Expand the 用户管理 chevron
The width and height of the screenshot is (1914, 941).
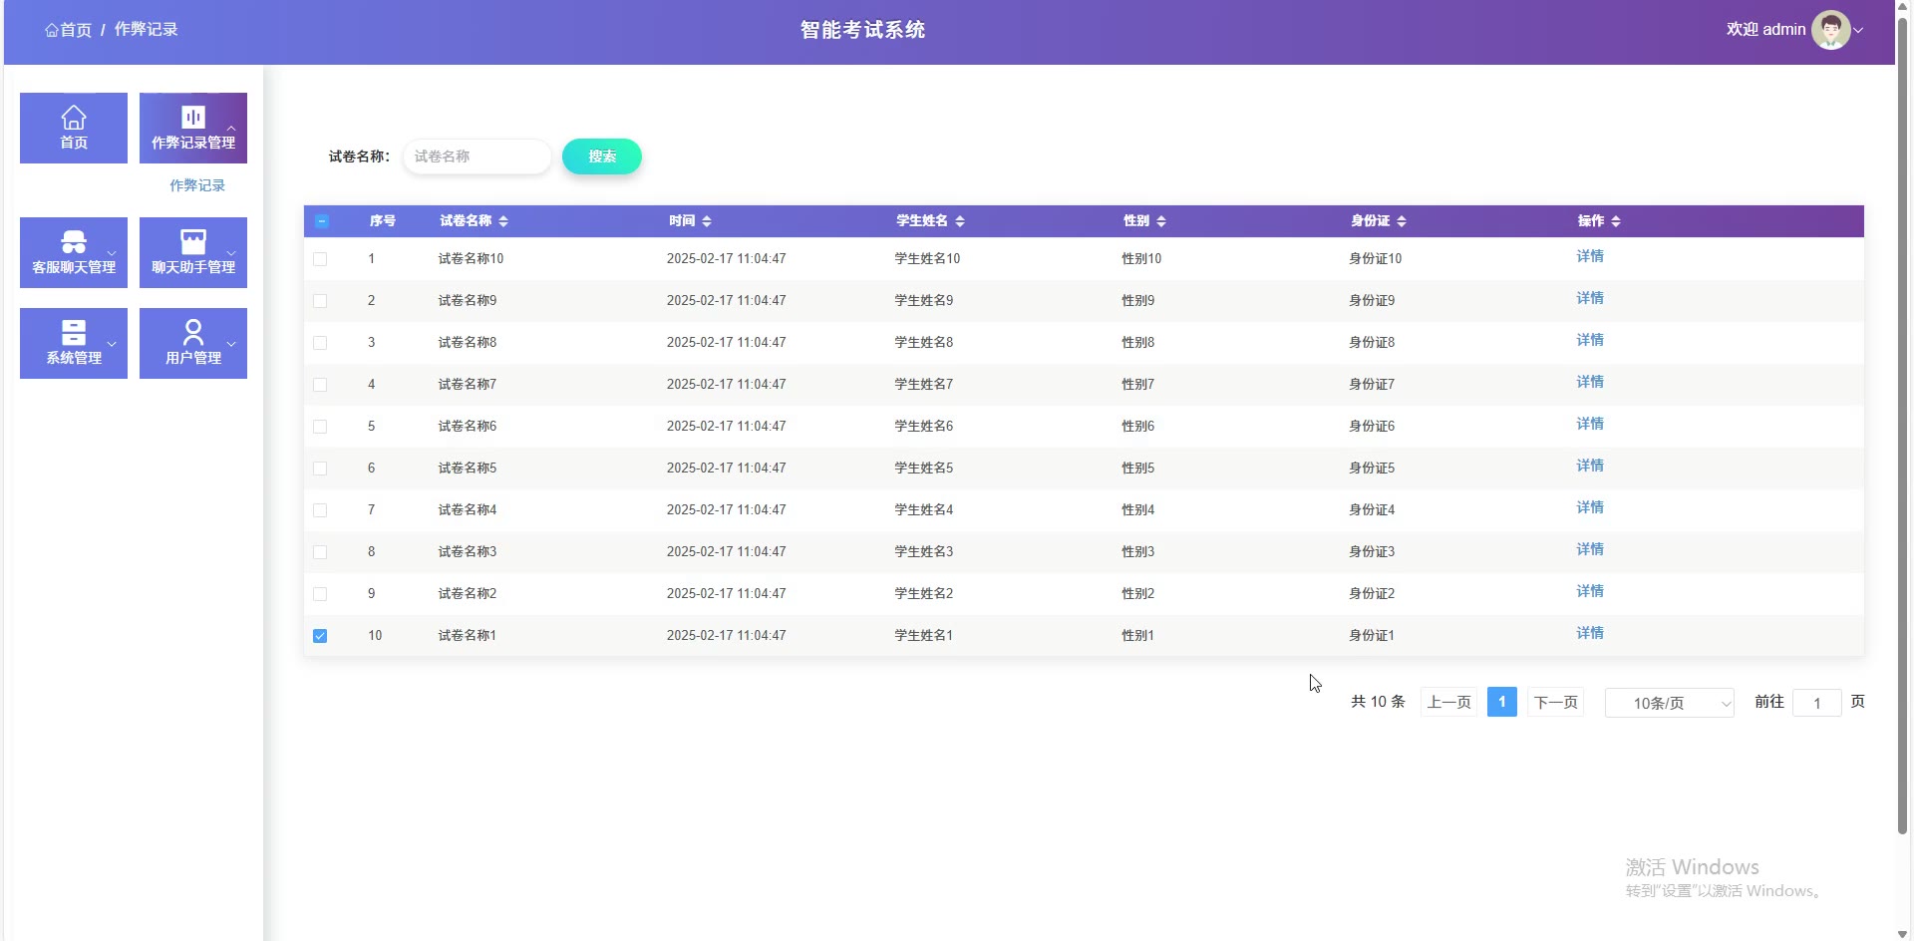coord(231,344)
